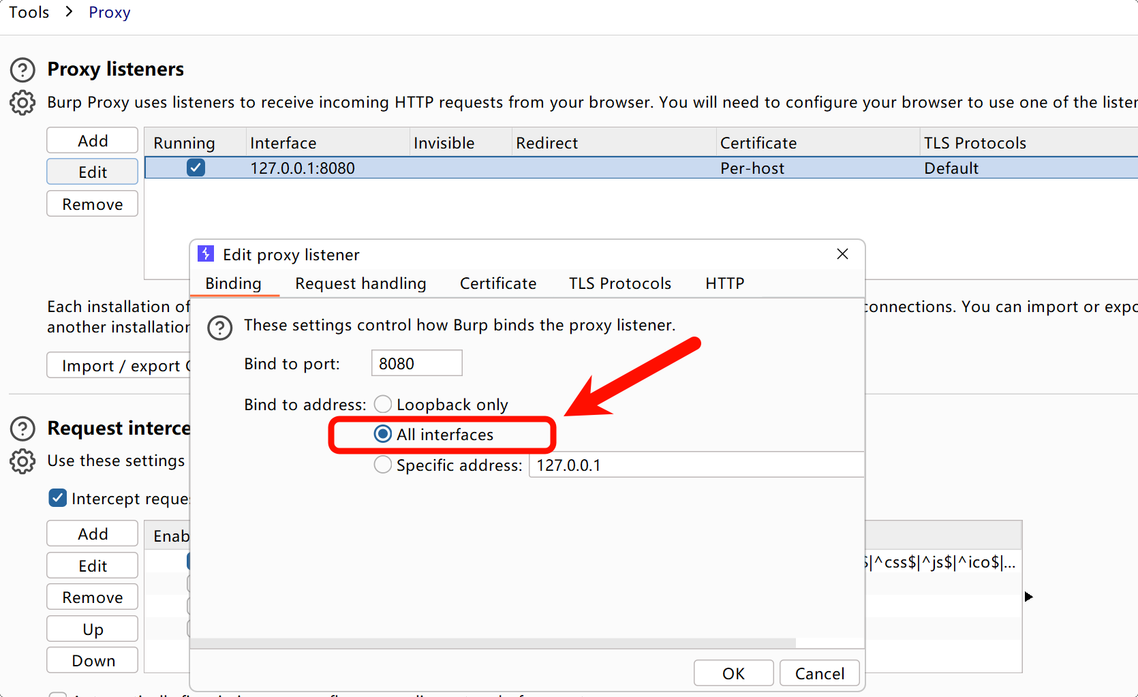Click the Bind to port input field
This screenshot has width=1138, height=697.
pyautogui.click(x=416, y=363)
